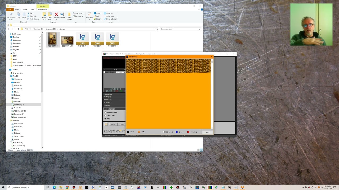Click the refresh icon beside the address bar
This screenshot has height=190, width=339.
(157, 29)
